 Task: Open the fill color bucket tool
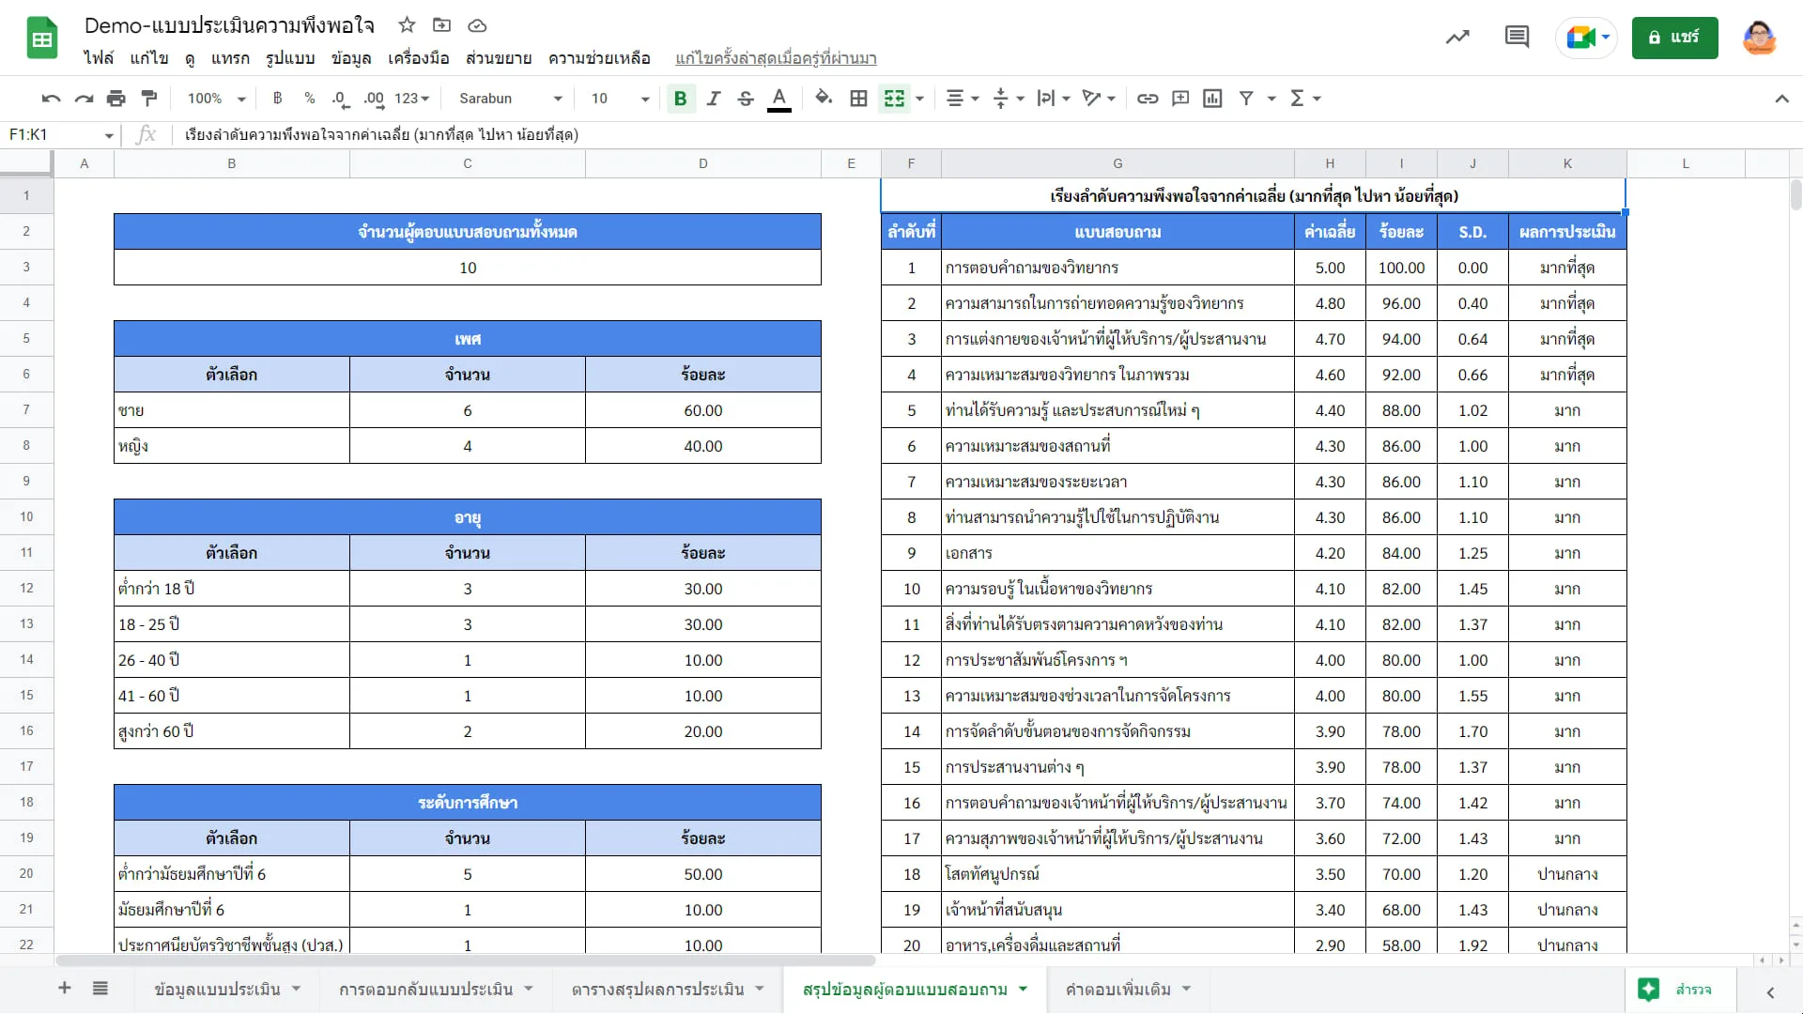[824, 98]
